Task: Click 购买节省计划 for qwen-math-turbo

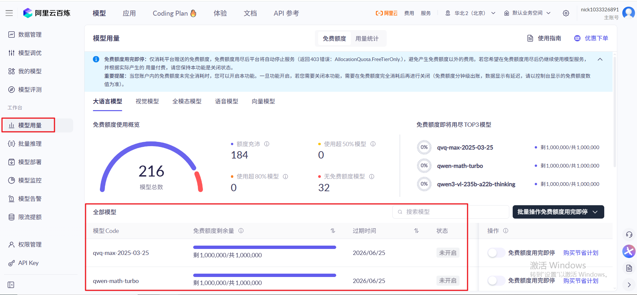Action: (581, 281)
